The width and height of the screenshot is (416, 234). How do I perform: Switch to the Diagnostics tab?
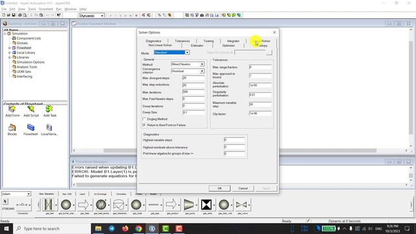153,41
